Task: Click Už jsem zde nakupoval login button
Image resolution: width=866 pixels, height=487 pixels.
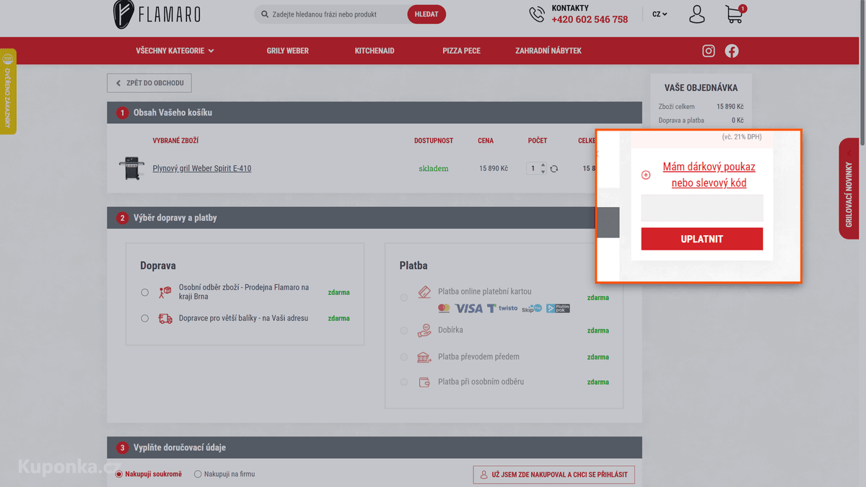Action: tap(554, 475)
